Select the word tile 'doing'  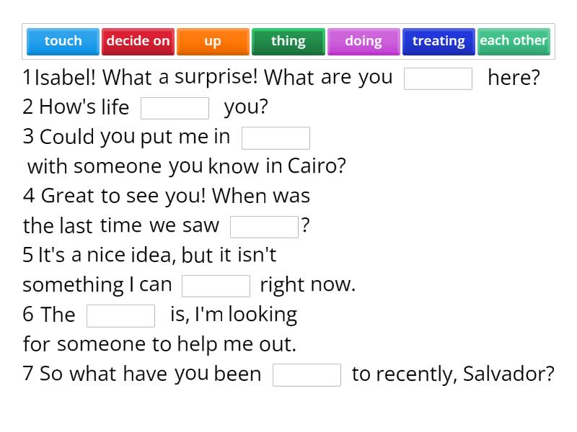click(364, 41)
